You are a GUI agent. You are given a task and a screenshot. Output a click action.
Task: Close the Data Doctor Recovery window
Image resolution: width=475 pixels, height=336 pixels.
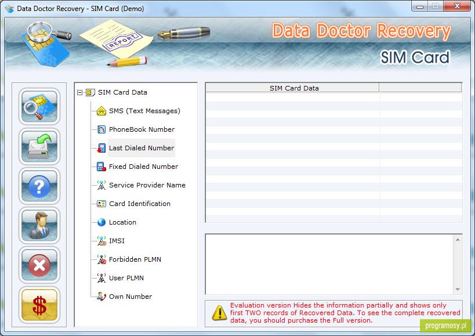pyautogui.click(x=458, y=6)
